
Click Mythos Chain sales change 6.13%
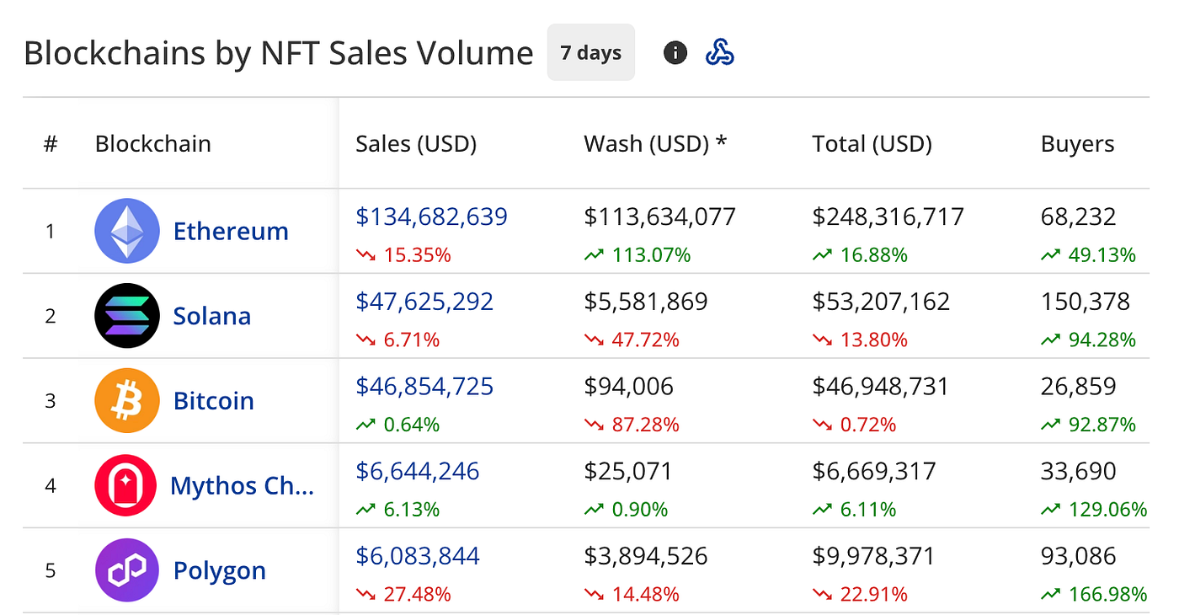[397, 510]
